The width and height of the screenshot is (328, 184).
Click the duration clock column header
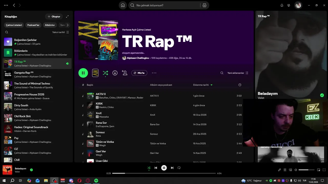[240, 85]
